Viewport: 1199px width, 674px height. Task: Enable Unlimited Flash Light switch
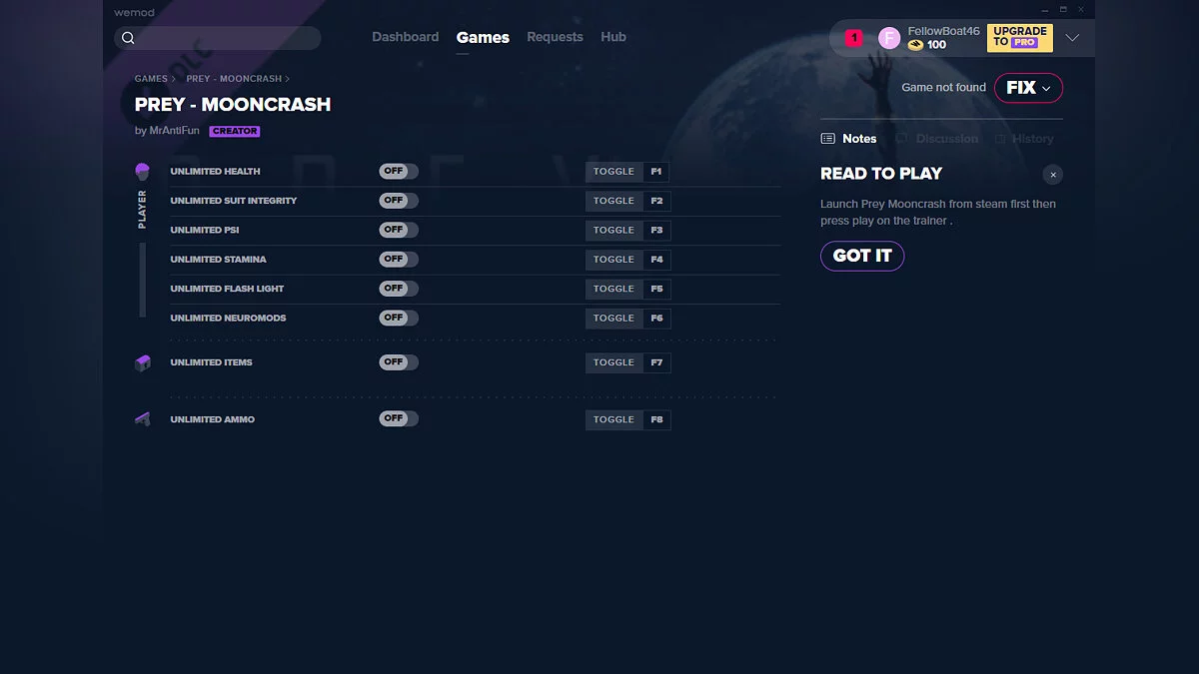coord(399,289)
